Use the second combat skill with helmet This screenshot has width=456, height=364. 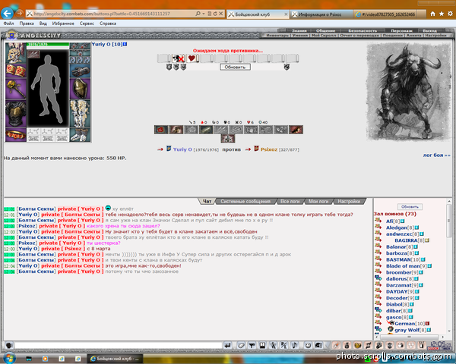(x=176, y=130)
